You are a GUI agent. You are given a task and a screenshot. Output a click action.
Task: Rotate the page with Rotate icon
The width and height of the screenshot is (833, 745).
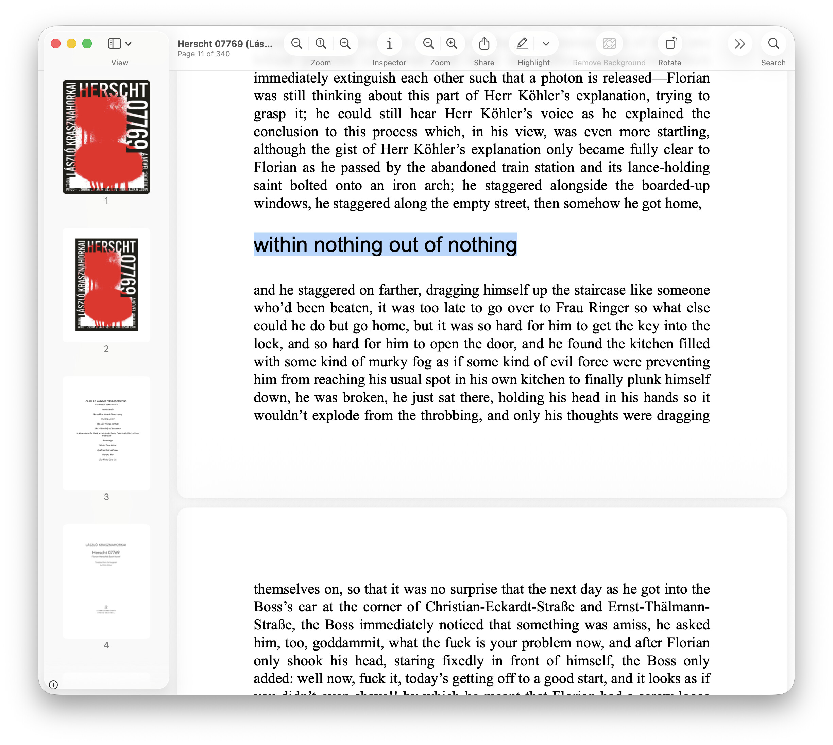pos(670,44)
